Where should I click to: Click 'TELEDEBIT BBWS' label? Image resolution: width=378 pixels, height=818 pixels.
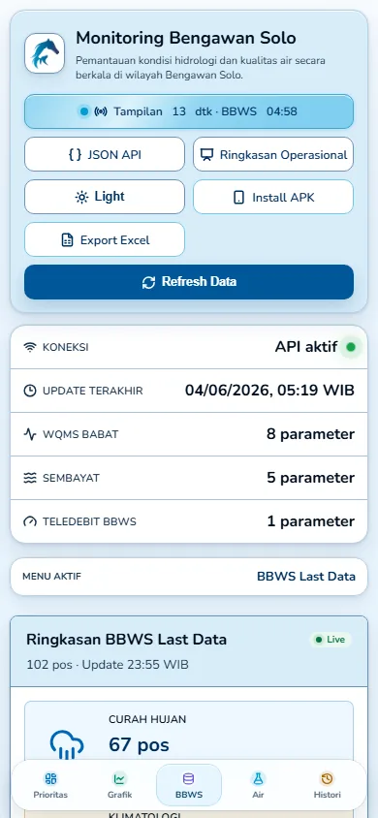coord(90,521)
